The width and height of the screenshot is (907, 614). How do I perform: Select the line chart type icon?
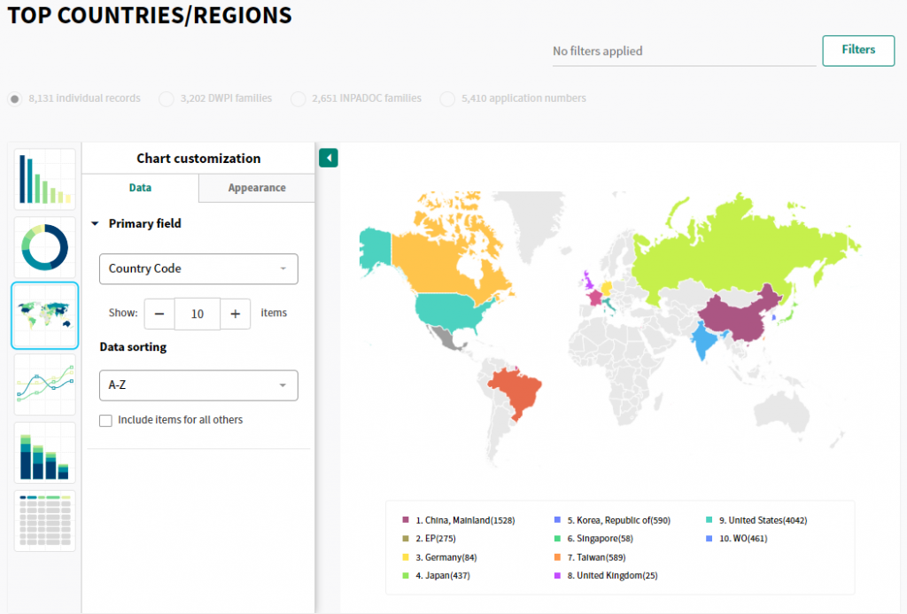tap(45, 385)
